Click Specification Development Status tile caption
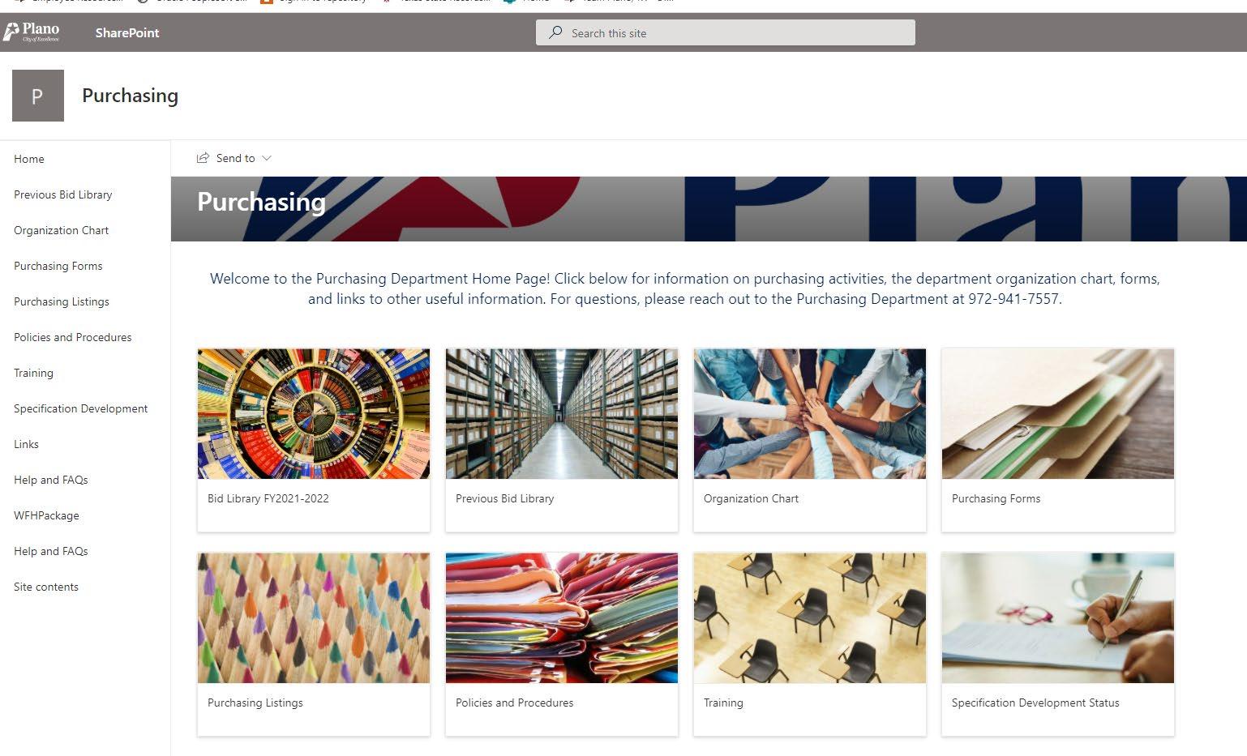This screenshot has width=1247, height=756. coord(1035,703)
